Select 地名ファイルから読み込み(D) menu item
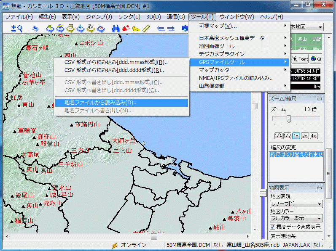Image resolution: width=336 pixels, height=251 pixels. tap(100, 103)
